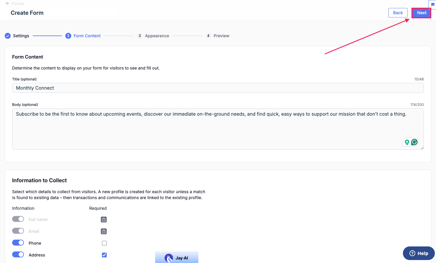Click the 15/48 character counter
The height and width of the screenshot is (263, 436).
coord(419,79)
